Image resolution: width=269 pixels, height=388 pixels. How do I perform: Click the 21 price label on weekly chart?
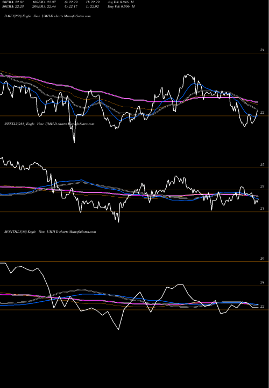pos(262,209)
